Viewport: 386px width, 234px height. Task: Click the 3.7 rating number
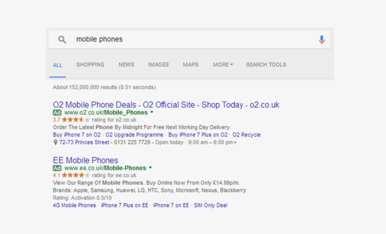57,120
